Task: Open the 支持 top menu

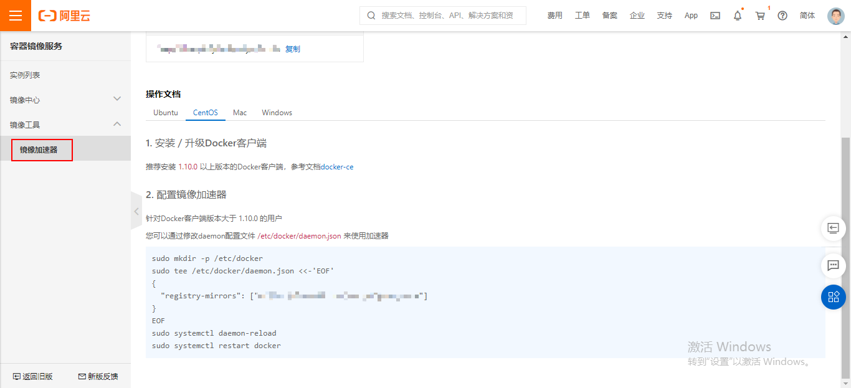Action: [665, 16]
